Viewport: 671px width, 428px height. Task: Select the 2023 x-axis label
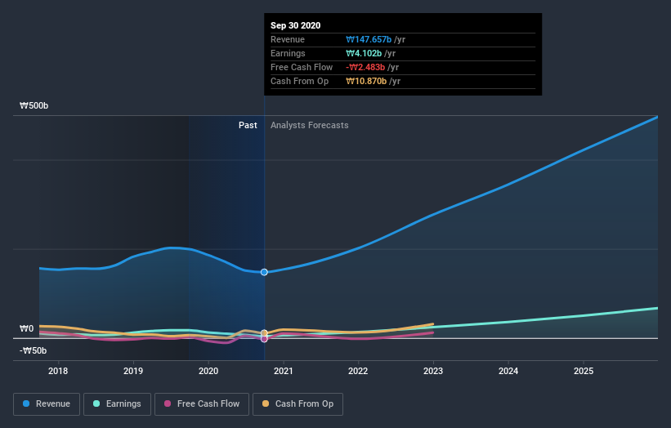coord(433,371)
